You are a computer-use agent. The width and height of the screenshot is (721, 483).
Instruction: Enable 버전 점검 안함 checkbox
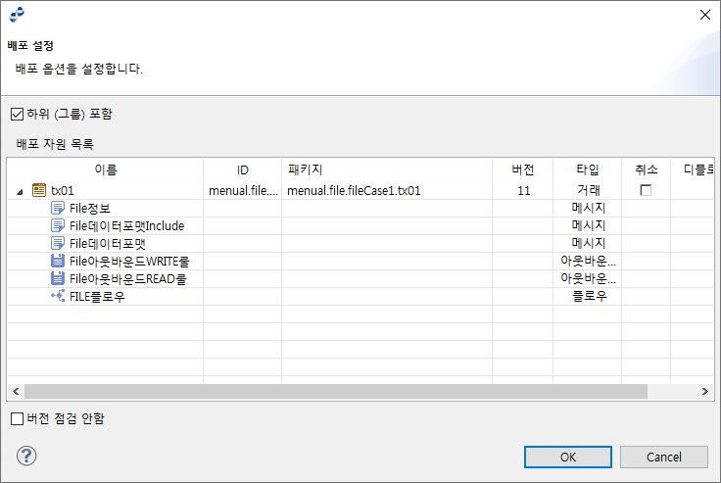pyautogui.click(x=17, y=418)
